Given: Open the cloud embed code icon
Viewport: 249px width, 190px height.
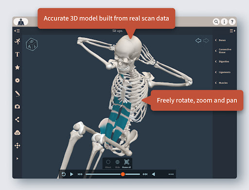Looking at the screenshot, I should 18,133.
